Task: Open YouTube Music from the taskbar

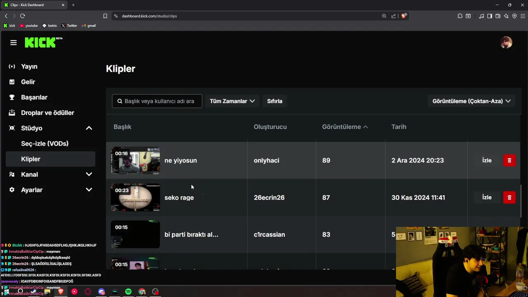Action: (74, 292)
